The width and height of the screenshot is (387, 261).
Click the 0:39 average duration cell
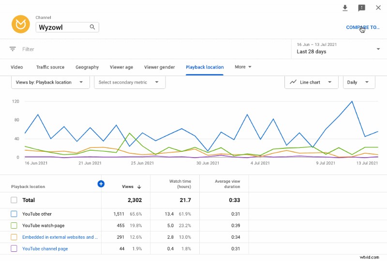tap(236, 226)
